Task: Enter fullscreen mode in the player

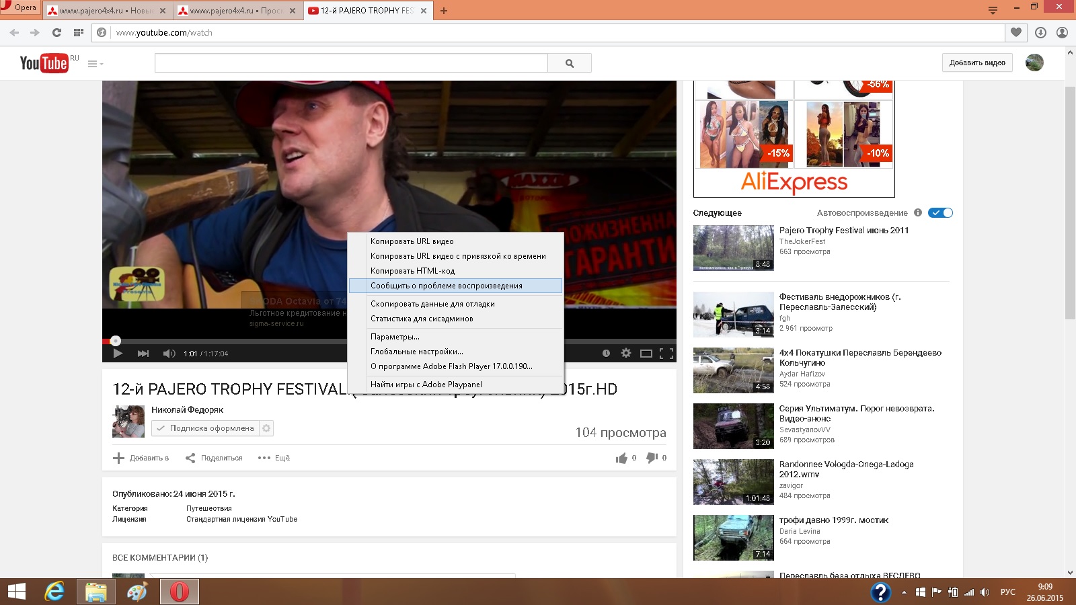Action: pyautogui.click(x=666, y=353)
